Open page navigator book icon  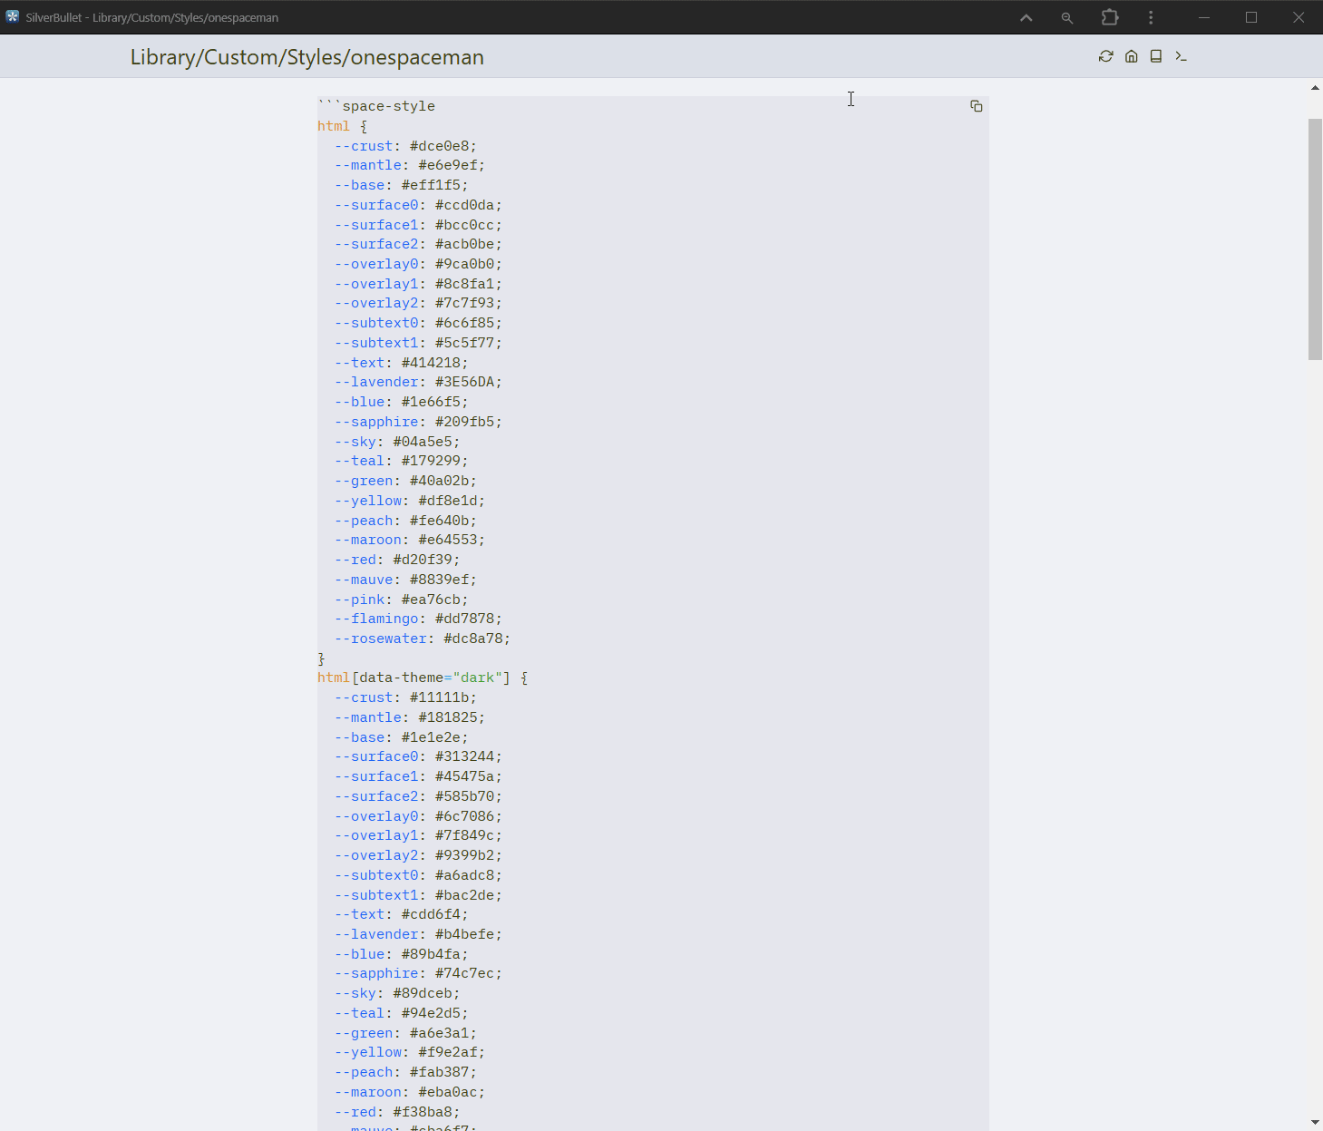[1156, 56]
